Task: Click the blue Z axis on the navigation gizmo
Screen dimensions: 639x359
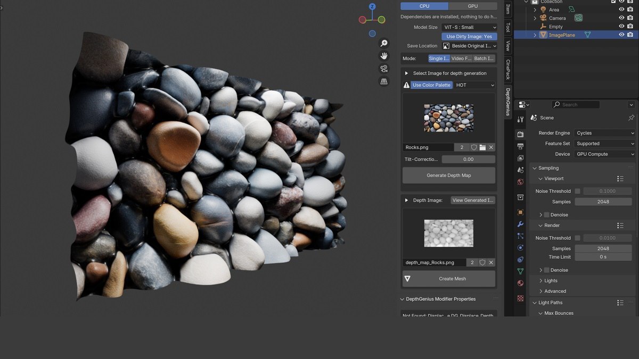Action: (372, 7)
